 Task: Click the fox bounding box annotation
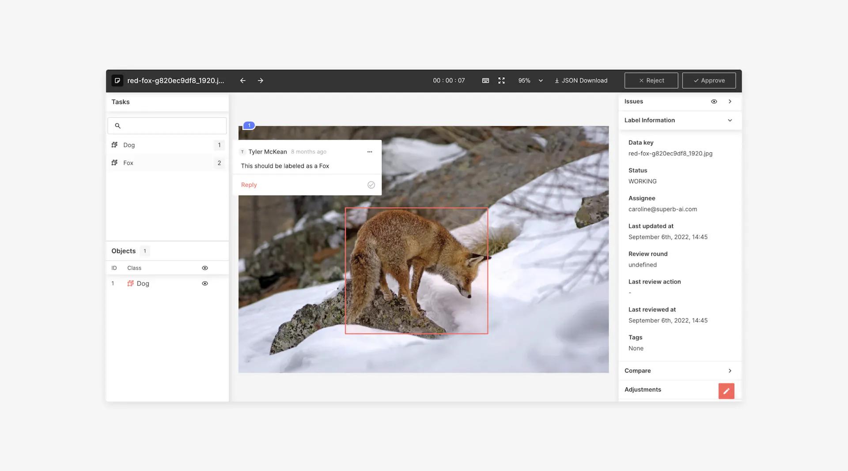coord(416,271)
